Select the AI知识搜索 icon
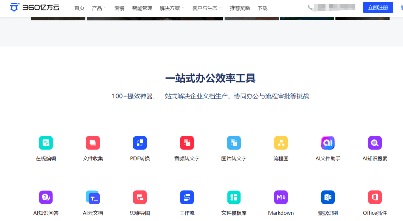Image resolution: width=403 pixels, height=221 pixels. click(x=375, y=143)
